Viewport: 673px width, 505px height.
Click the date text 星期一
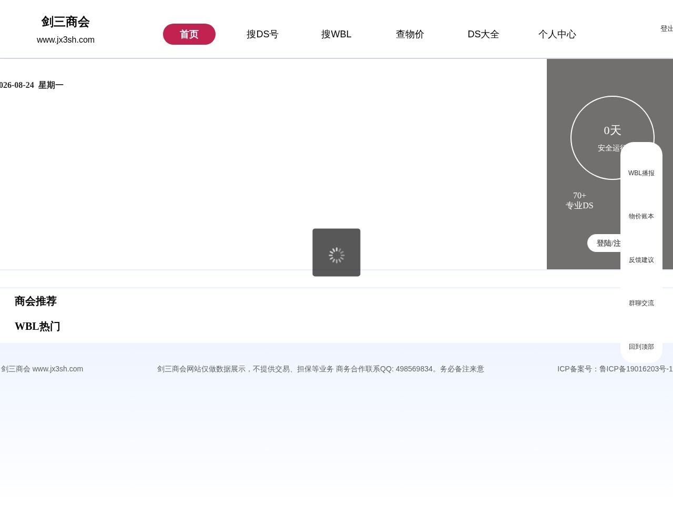[x=51, y=85]
